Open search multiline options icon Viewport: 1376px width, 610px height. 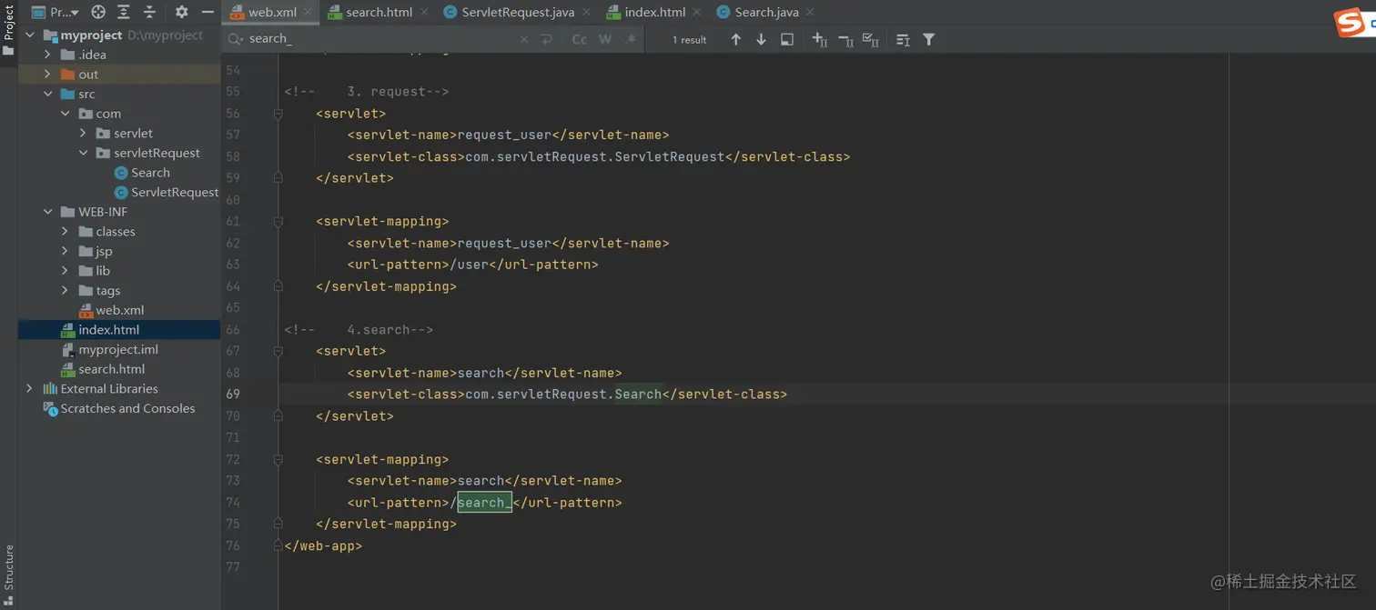point(903,39)
